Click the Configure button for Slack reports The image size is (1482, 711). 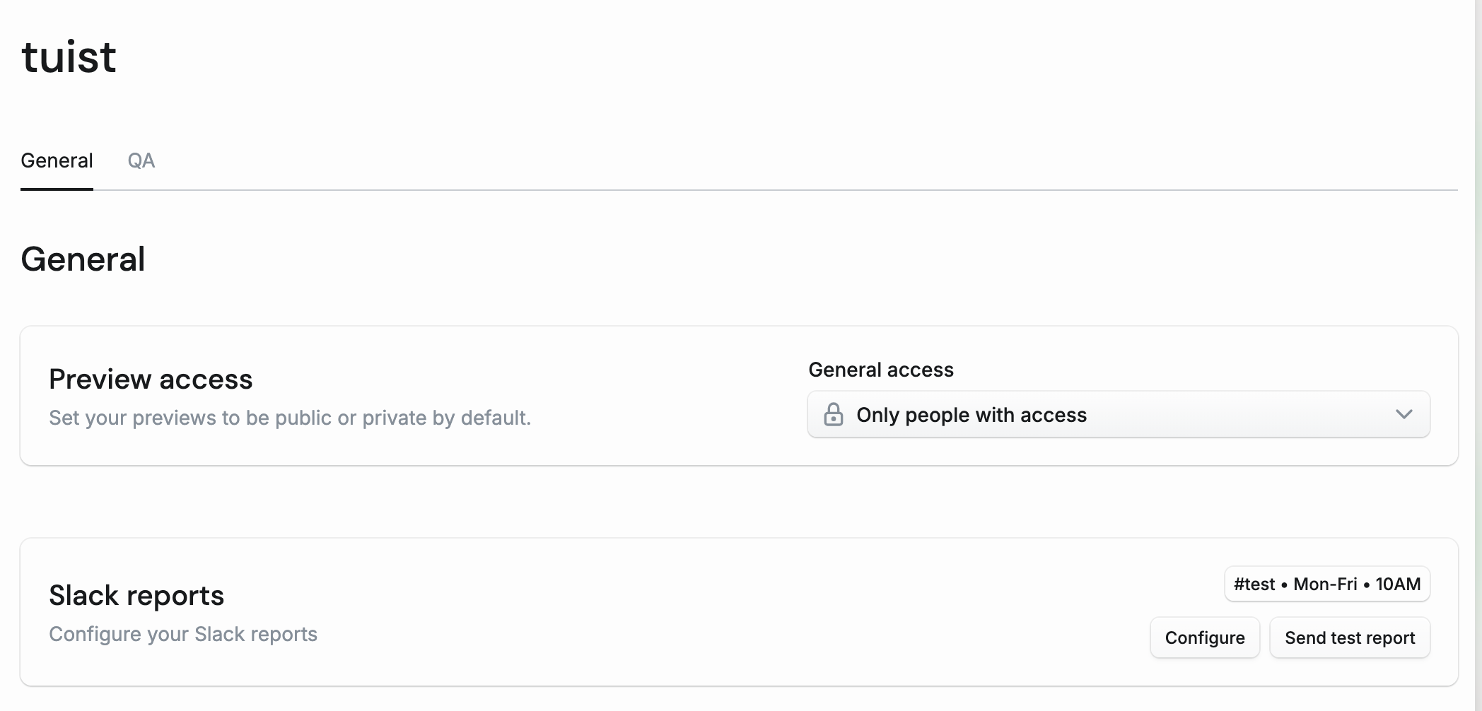click(1204, 637)
